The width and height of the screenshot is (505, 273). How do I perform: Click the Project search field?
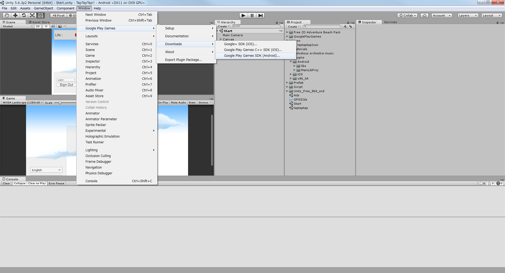(x=322, y=27)
